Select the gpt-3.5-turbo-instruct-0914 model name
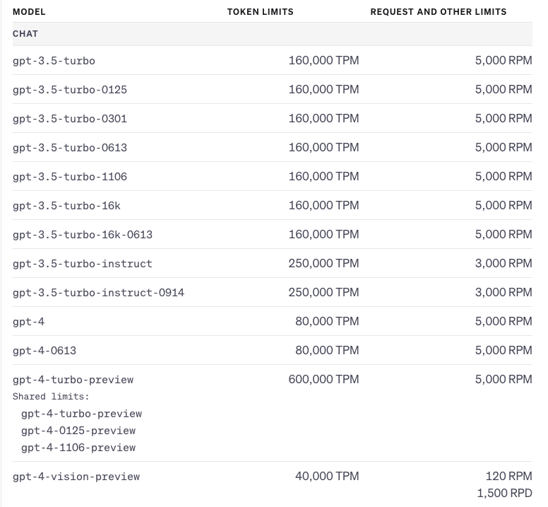 point(98,293)
